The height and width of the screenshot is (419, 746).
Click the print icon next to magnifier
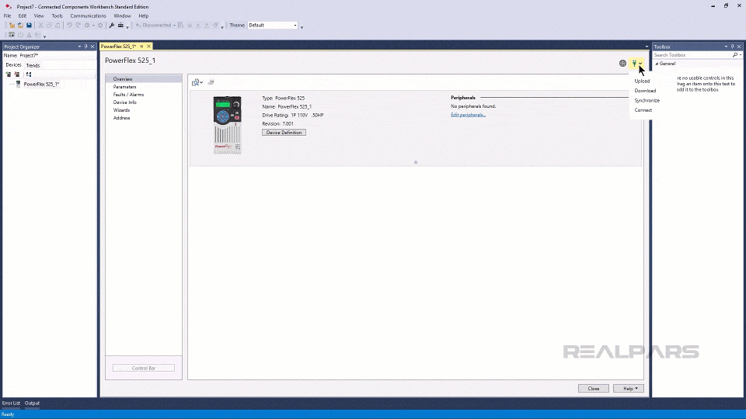point(211,82)
